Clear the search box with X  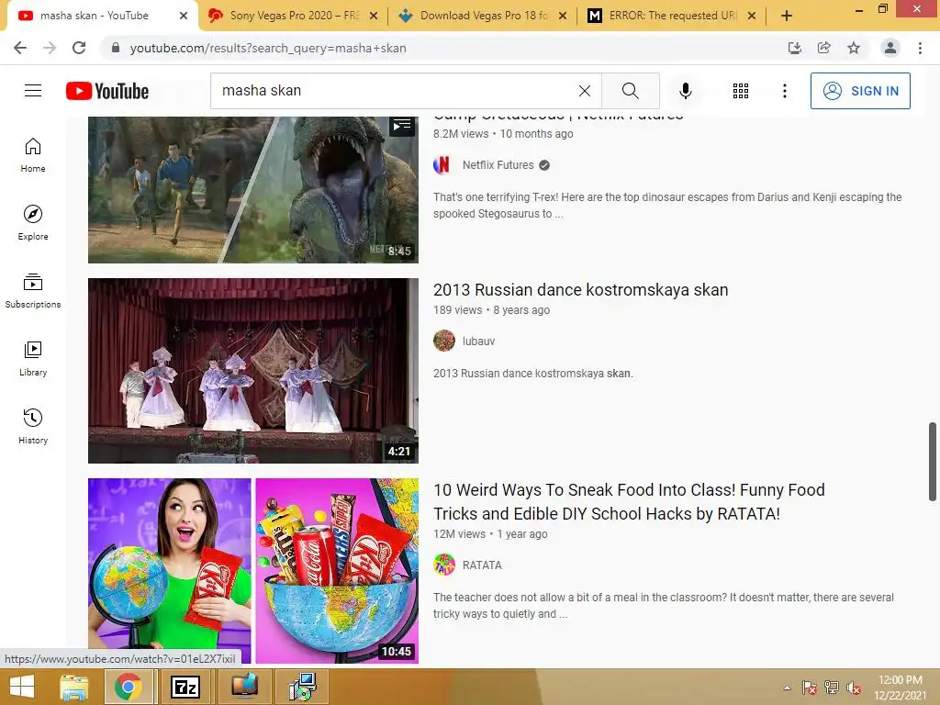(585, 91)
